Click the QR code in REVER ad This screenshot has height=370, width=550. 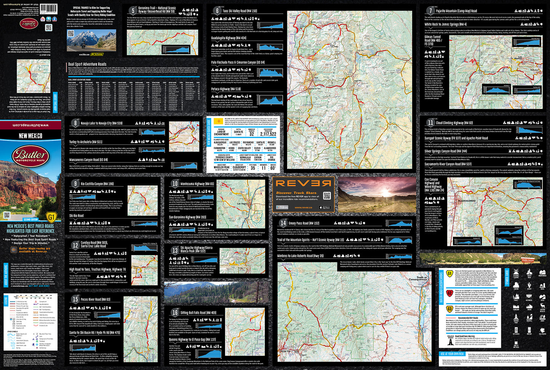327,196
